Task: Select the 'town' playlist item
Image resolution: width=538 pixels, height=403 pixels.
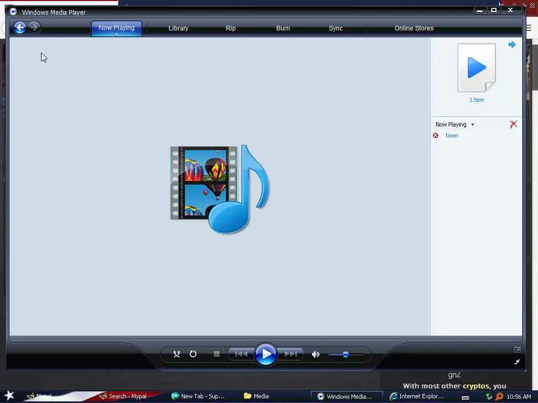Action: pos(452,135)
